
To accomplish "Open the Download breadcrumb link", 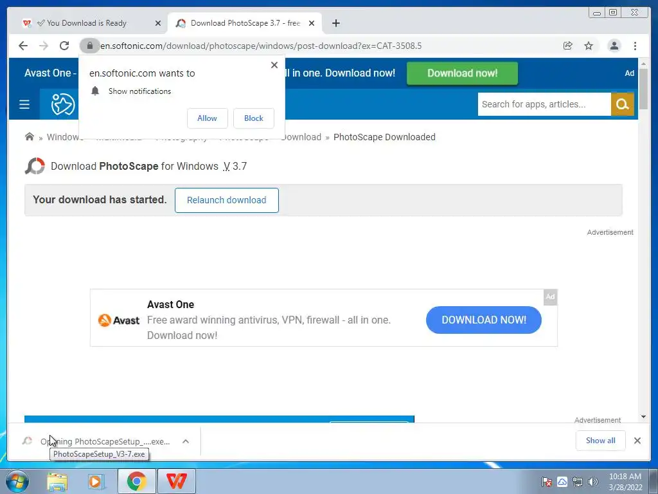I will tap(301, 137).
